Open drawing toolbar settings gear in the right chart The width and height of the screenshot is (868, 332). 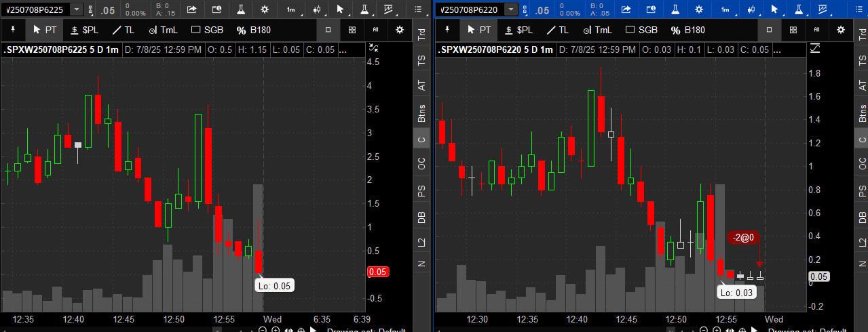(841, 30)
